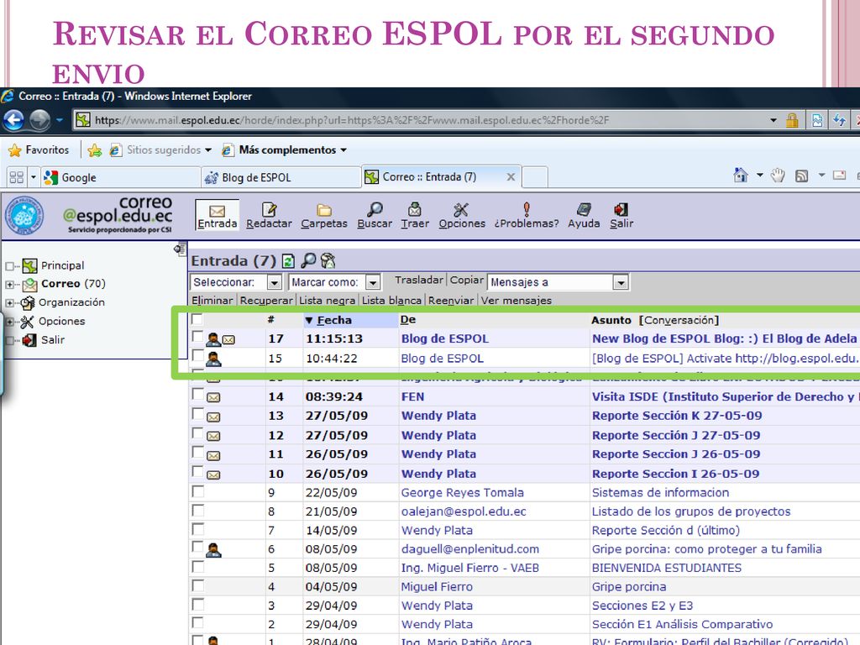Click the ¿Problemas? exclamation icon
This screenshot has width=860, height=645.
pyautogui.click(x=527, y=209)
